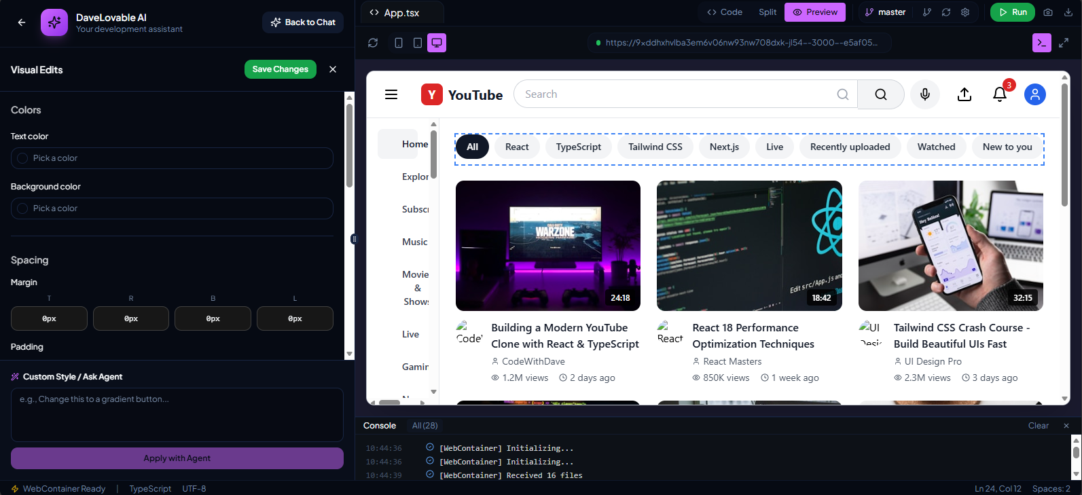Viewport: 1082px width, 495px height.
Task: Click the DaveLovable AI sparkle logo
Action: [54, 22]
